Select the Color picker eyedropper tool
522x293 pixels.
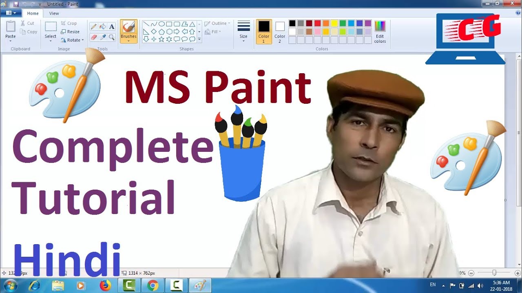pyautogui.click(x=103, y=37)
